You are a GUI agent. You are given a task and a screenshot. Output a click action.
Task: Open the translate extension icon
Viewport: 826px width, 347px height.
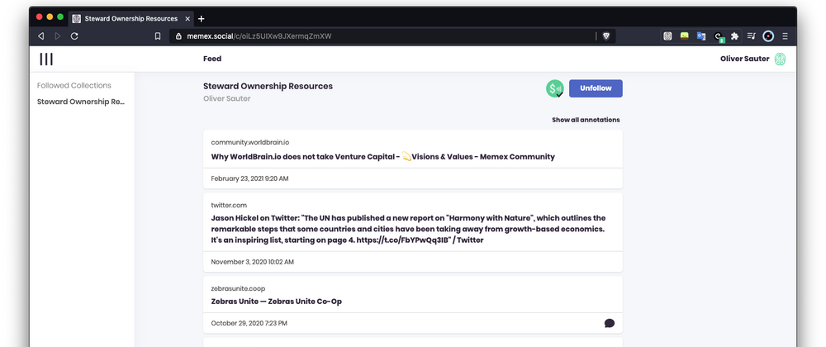tap(701, 36)
